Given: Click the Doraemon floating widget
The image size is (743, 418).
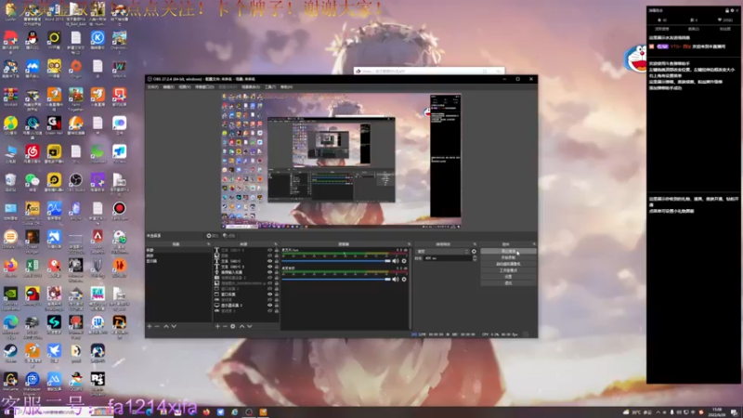Looking at the screenshot, I should pos(636,59).
